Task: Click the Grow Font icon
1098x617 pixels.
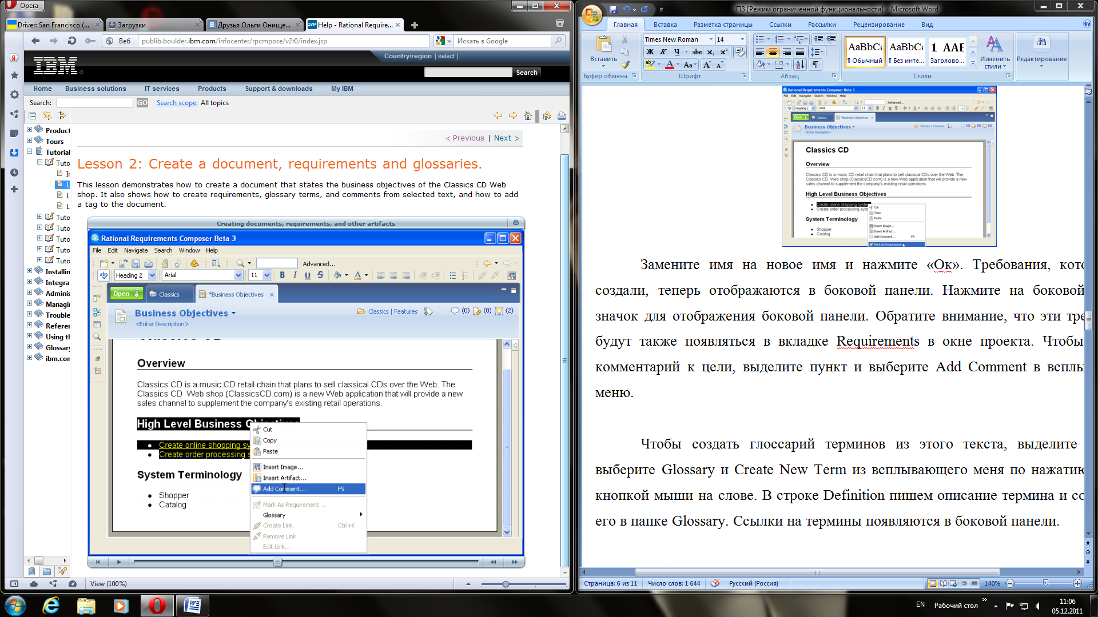Action: point(707,65)
